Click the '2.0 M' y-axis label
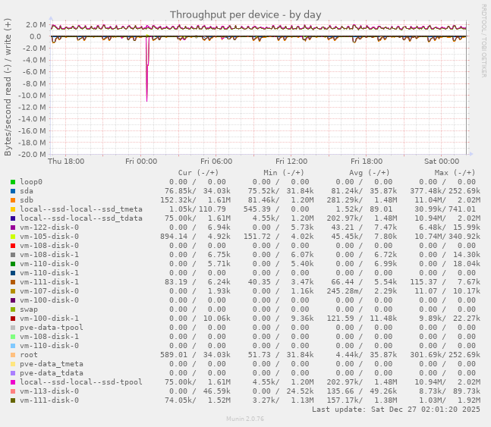Image resolution: width=491 pixels, height=427 pixels. coord(36,25)
